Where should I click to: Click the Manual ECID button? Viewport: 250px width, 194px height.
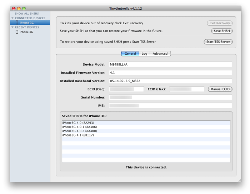click(x=220, y=89)
